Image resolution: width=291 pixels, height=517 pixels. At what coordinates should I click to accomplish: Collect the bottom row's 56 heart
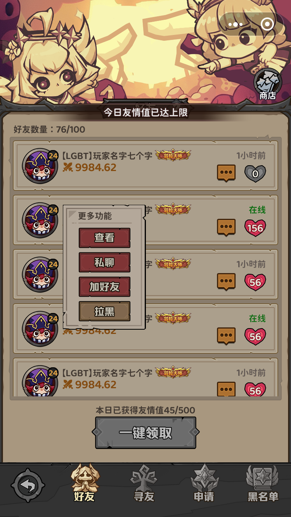click(255, 389)
